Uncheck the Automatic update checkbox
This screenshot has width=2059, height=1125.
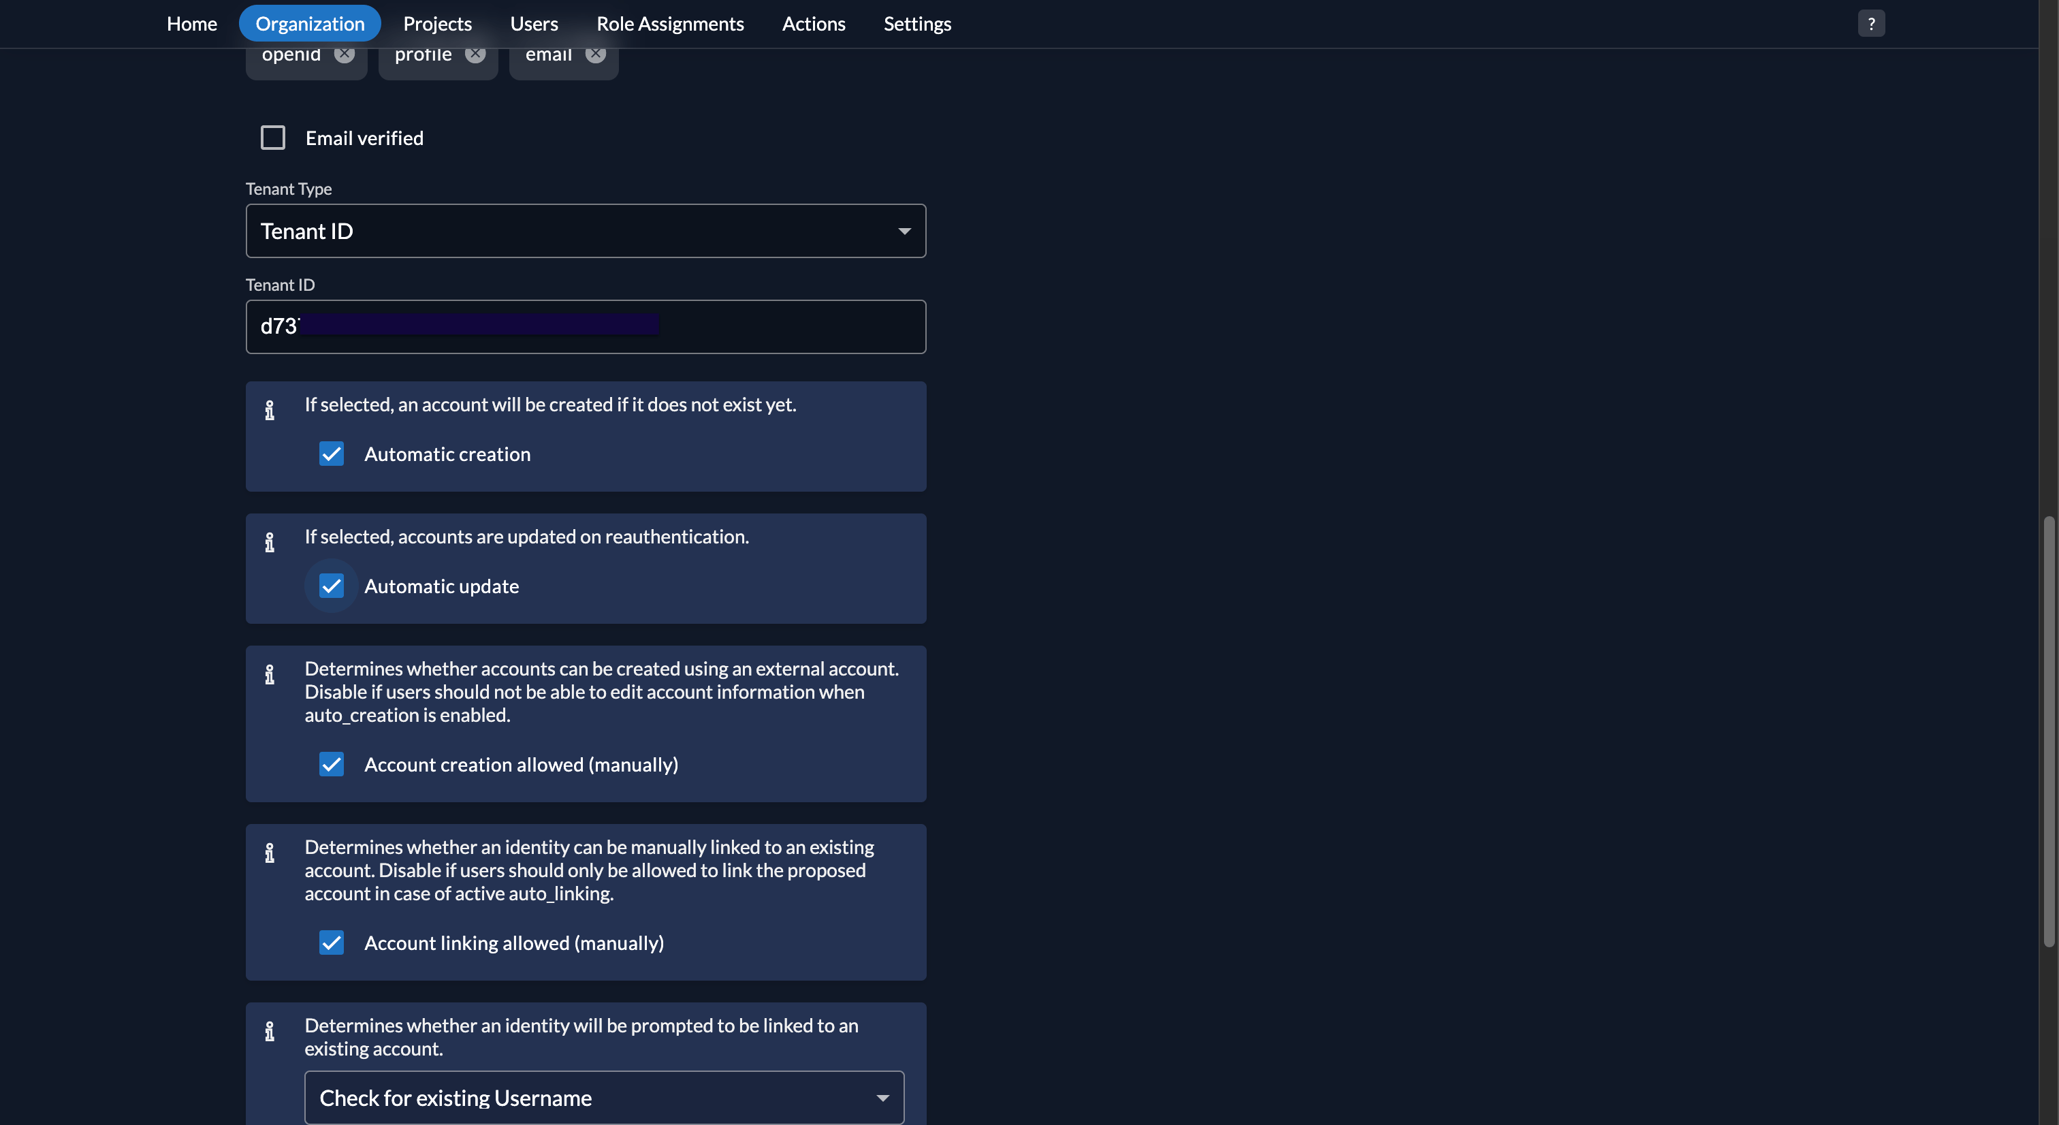tap(331, 585)
